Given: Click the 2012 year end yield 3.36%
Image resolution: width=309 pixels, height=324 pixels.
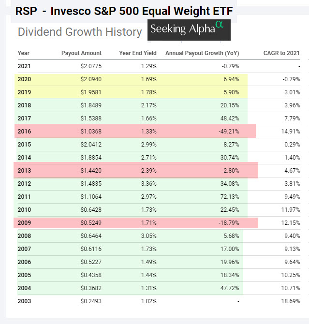Looking at the screenshot, I should 147,183.
